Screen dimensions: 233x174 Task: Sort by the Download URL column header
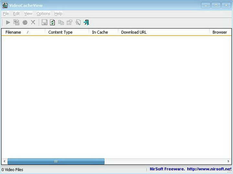pos(164,32)
